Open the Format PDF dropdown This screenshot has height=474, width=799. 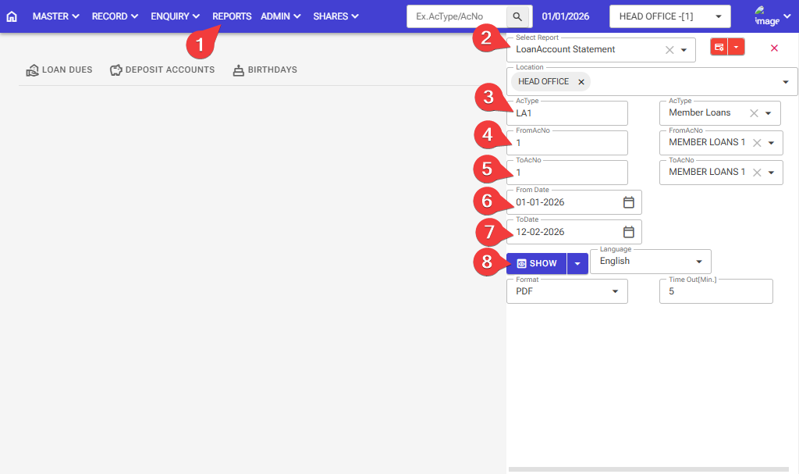coord(615,291)
